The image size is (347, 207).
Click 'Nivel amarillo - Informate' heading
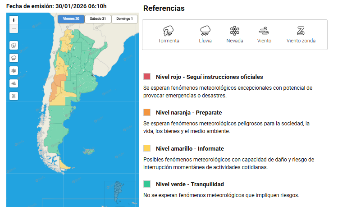point(190,148)
